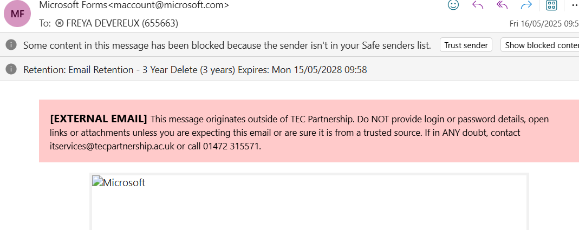Click the Trust sender button
The width and height of the screenshot is (579, 230).
(x=466, y=45)
